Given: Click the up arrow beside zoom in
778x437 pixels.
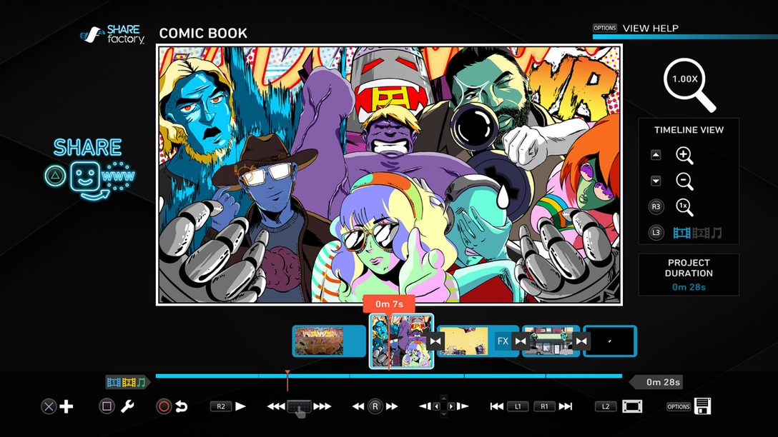Looking at the screenshot, I should pos(656,155).
